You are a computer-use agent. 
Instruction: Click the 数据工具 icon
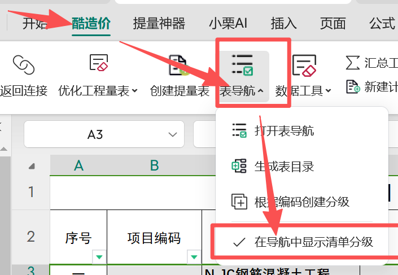(304, 65)
